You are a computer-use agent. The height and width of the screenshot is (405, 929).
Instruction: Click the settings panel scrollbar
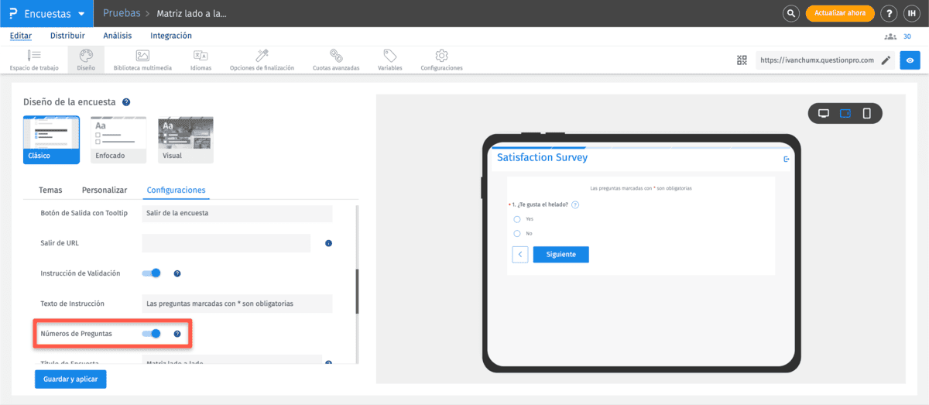point(357,291)
